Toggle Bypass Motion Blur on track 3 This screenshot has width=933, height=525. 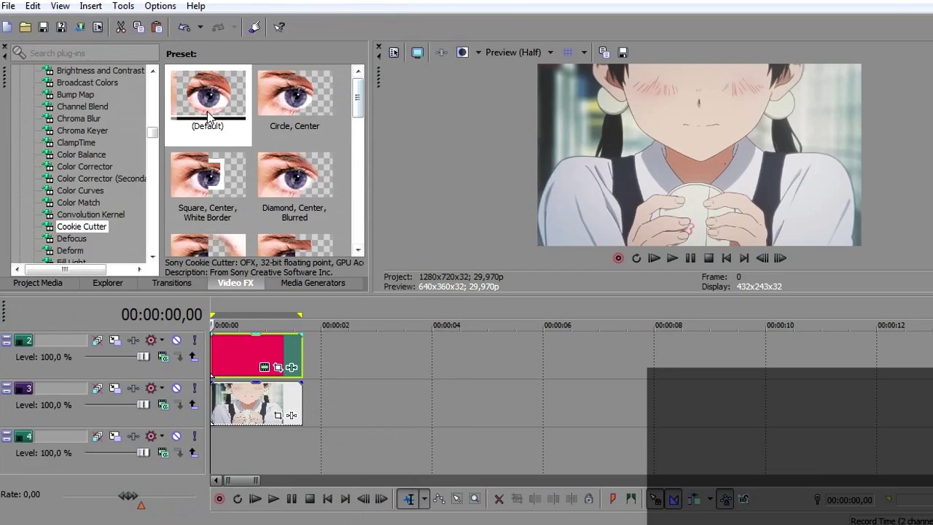tap(96, 389)
